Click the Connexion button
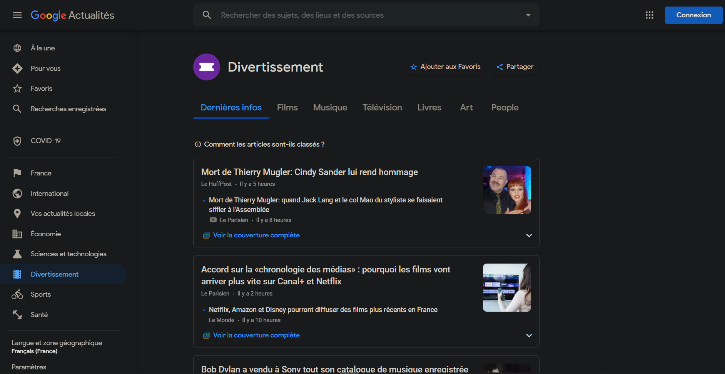Image resolution: width=725 pixels, height=374 pixels. pos(693,15)
